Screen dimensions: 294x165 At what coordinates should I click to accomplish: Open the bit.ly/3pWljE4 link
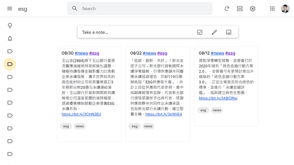pyautogui.click(x=164, y=114)
